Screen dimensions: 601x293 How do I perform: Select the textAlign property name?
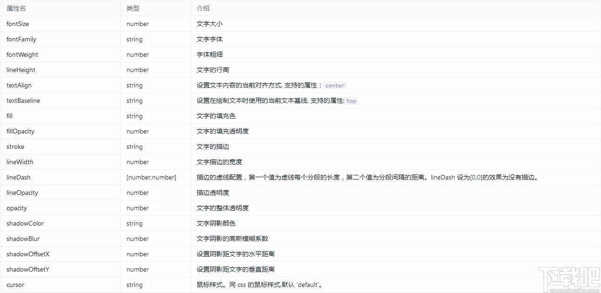point(19,85)
